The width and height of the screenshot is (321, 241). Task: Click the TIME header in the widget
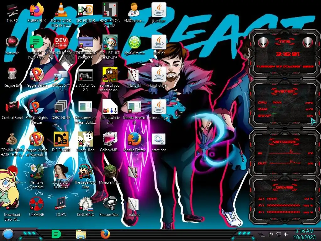(285, 41)
